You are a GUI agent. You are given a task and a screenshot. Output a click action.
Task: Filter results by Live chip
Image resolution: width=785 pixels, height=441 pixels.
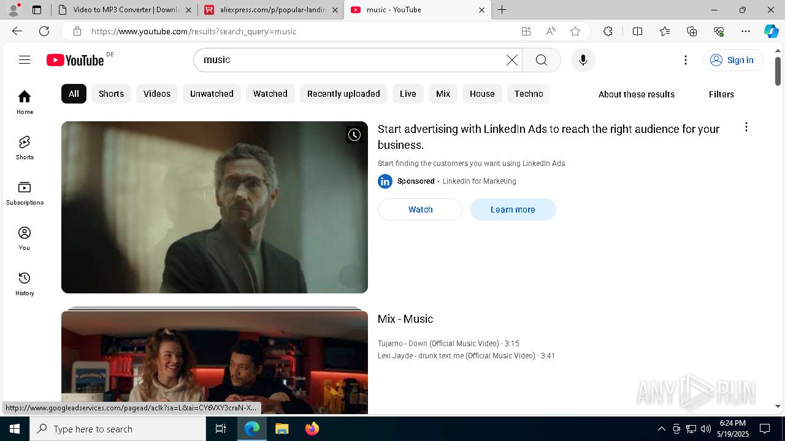(x=408, y=94)
